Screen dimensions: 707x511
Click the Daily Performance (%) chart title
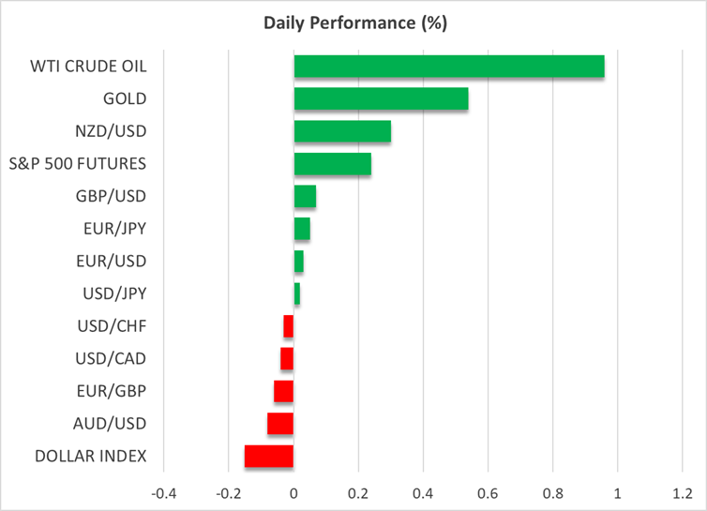tap(353, 21)
